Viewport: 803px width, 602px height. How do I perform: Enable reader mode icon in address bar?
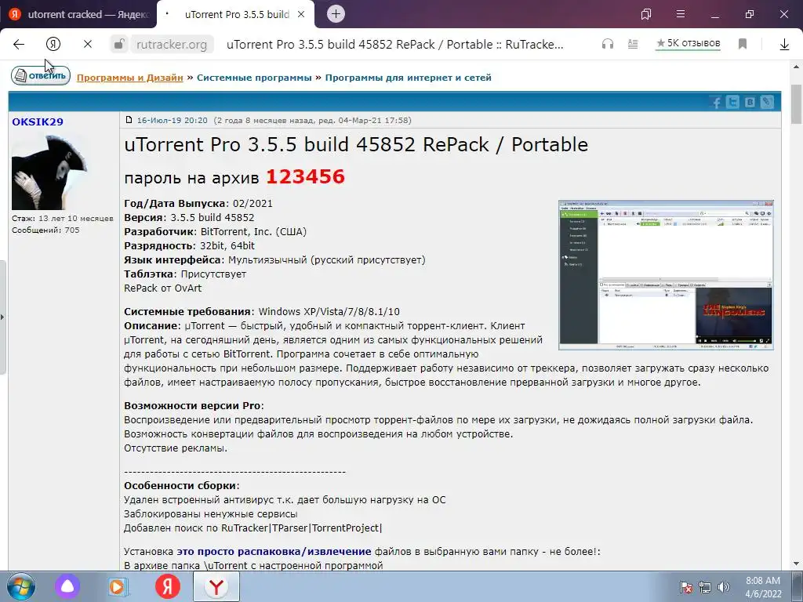coord(633,45)
